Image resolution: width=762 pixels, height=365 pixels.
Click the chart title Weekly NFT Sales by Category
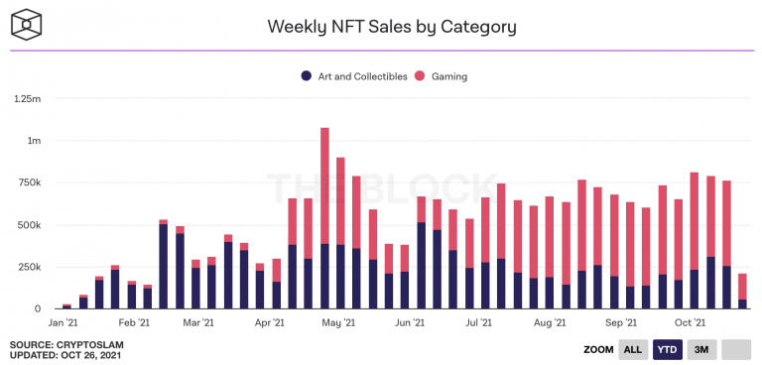(392, 27)
